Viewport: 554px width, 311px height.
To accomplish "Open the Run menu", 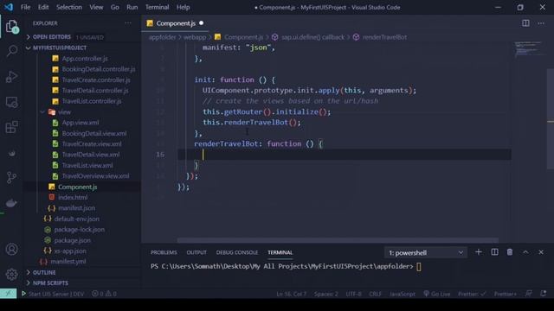I will [x=132, y=7].
